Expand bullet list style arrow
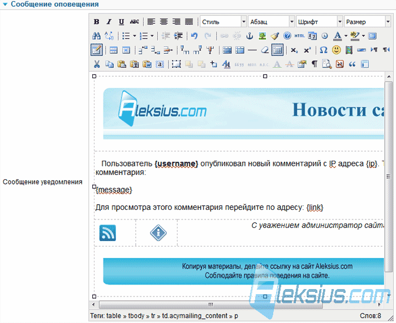 pyautogui.click(x=135, y=36)
